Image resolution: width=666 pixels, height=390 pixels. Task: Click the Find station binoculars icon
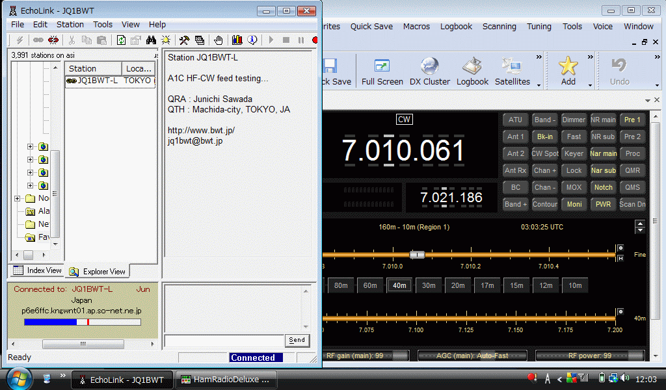click(x=152, y=40)
